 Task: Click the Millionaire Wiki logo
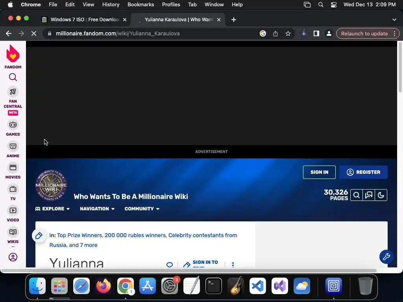click(51, 185)
